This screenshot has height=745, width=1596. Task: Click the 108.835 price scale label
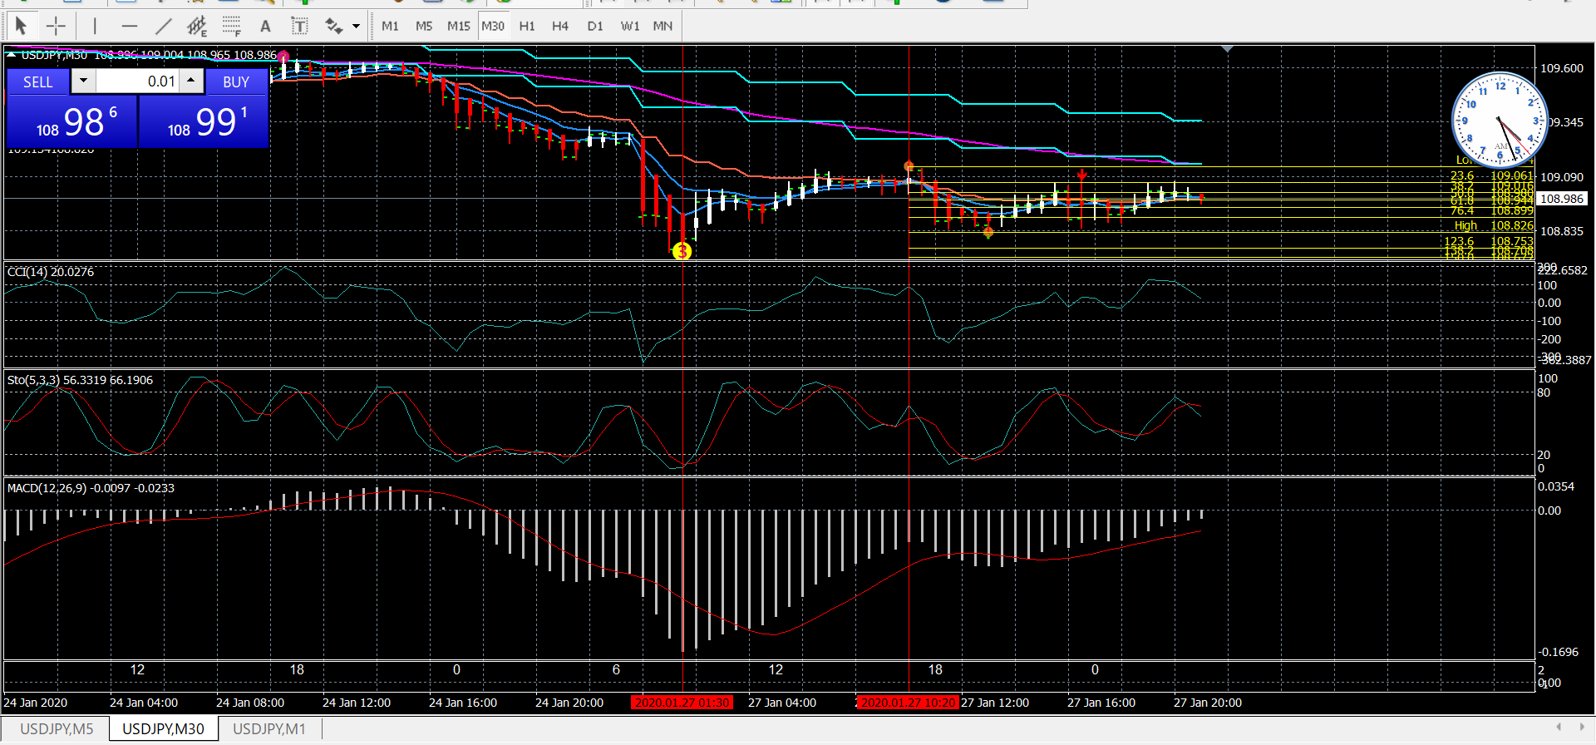pos(1562,231)
